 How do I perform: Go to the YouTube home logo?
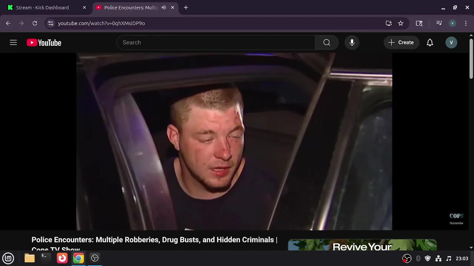tap(44, 43)
